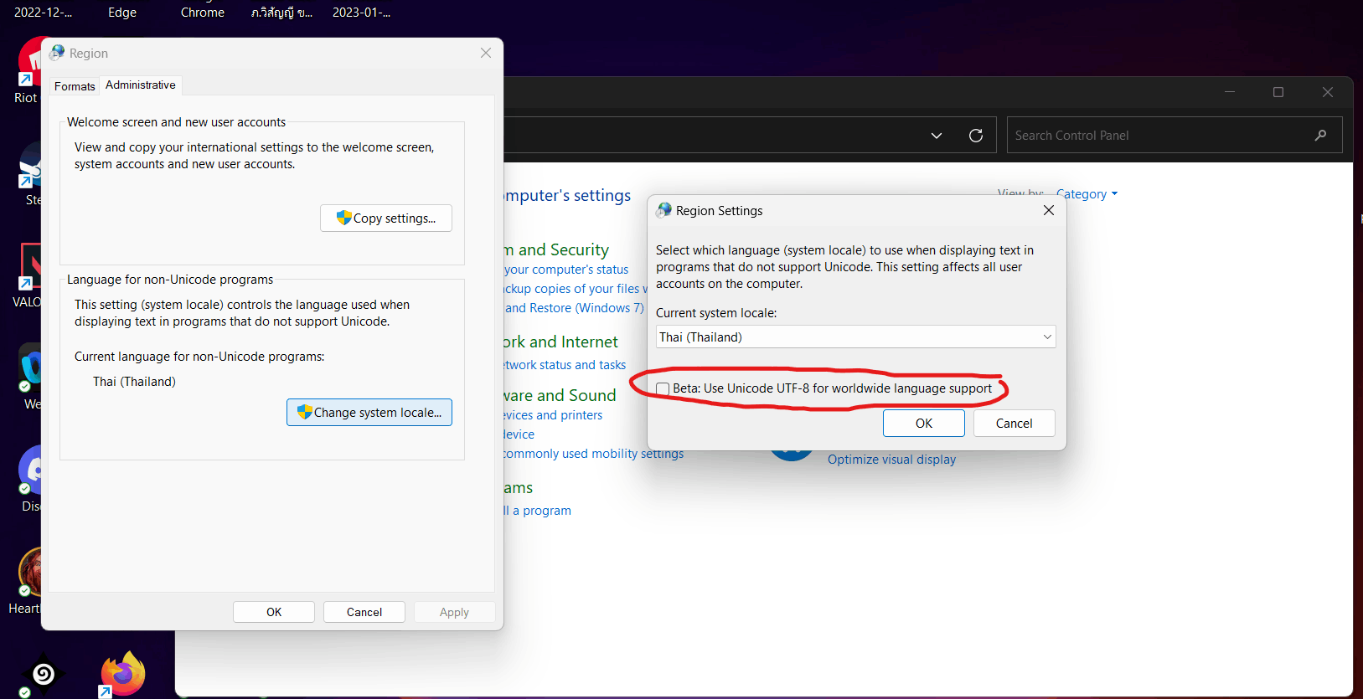
Task: Close the Region window
Action: 486,53
